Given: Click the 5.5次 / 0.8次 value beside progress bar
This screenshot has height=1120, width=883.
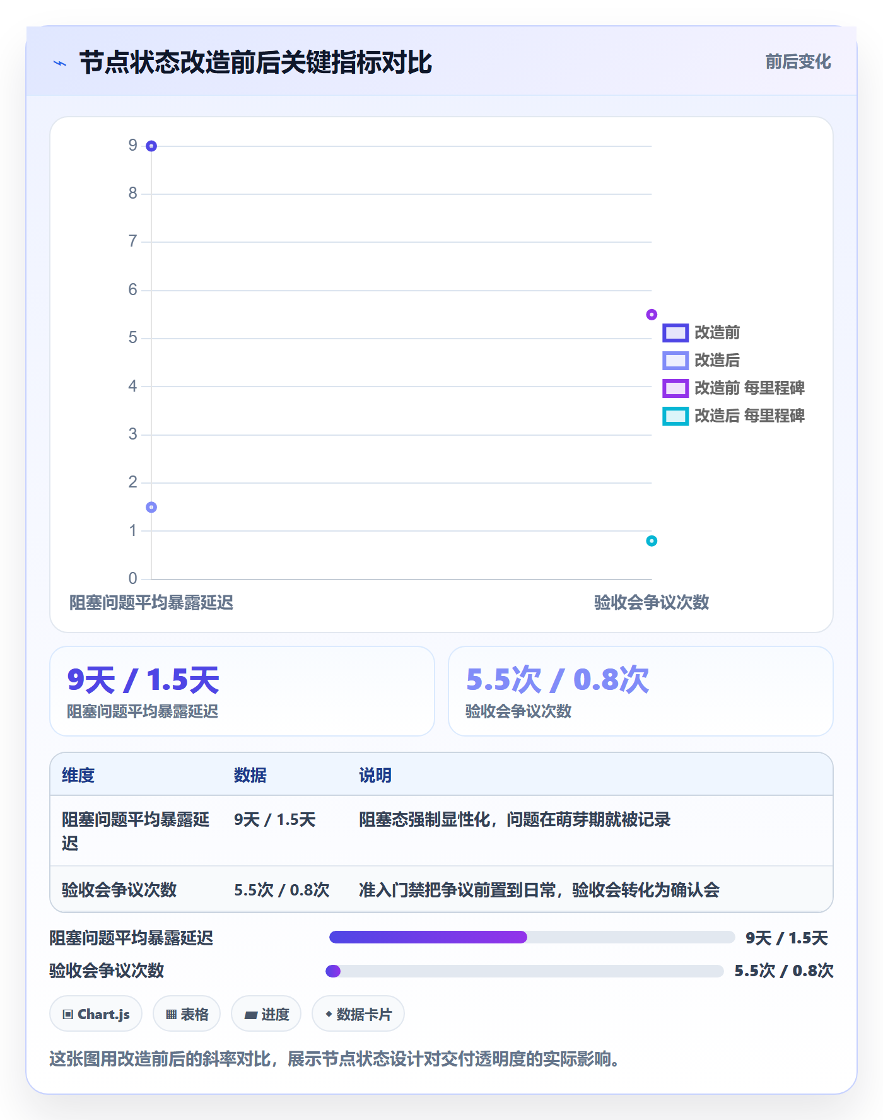Looking at the screenshot, I should [784, 971].
